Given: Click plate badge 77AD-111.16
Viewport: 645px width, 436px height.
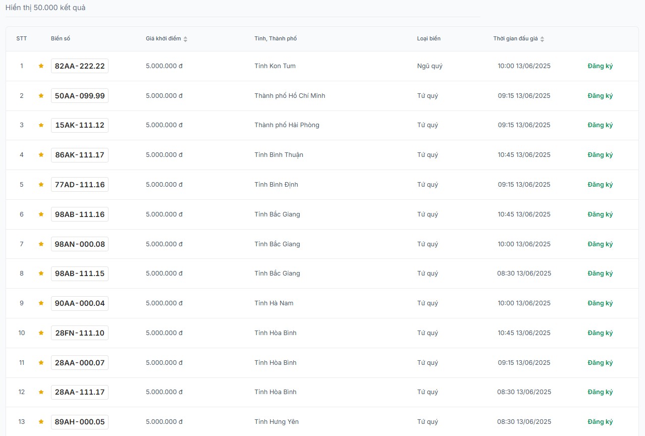Looking at the screenshot, I should [x=80, y=185].
